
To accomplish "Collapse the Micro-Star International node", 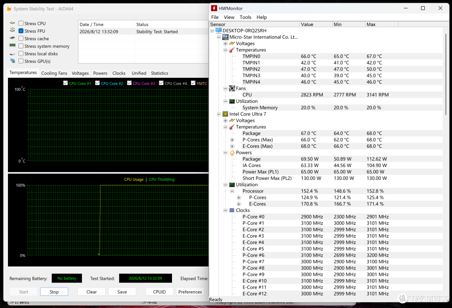I will (219, 37).
